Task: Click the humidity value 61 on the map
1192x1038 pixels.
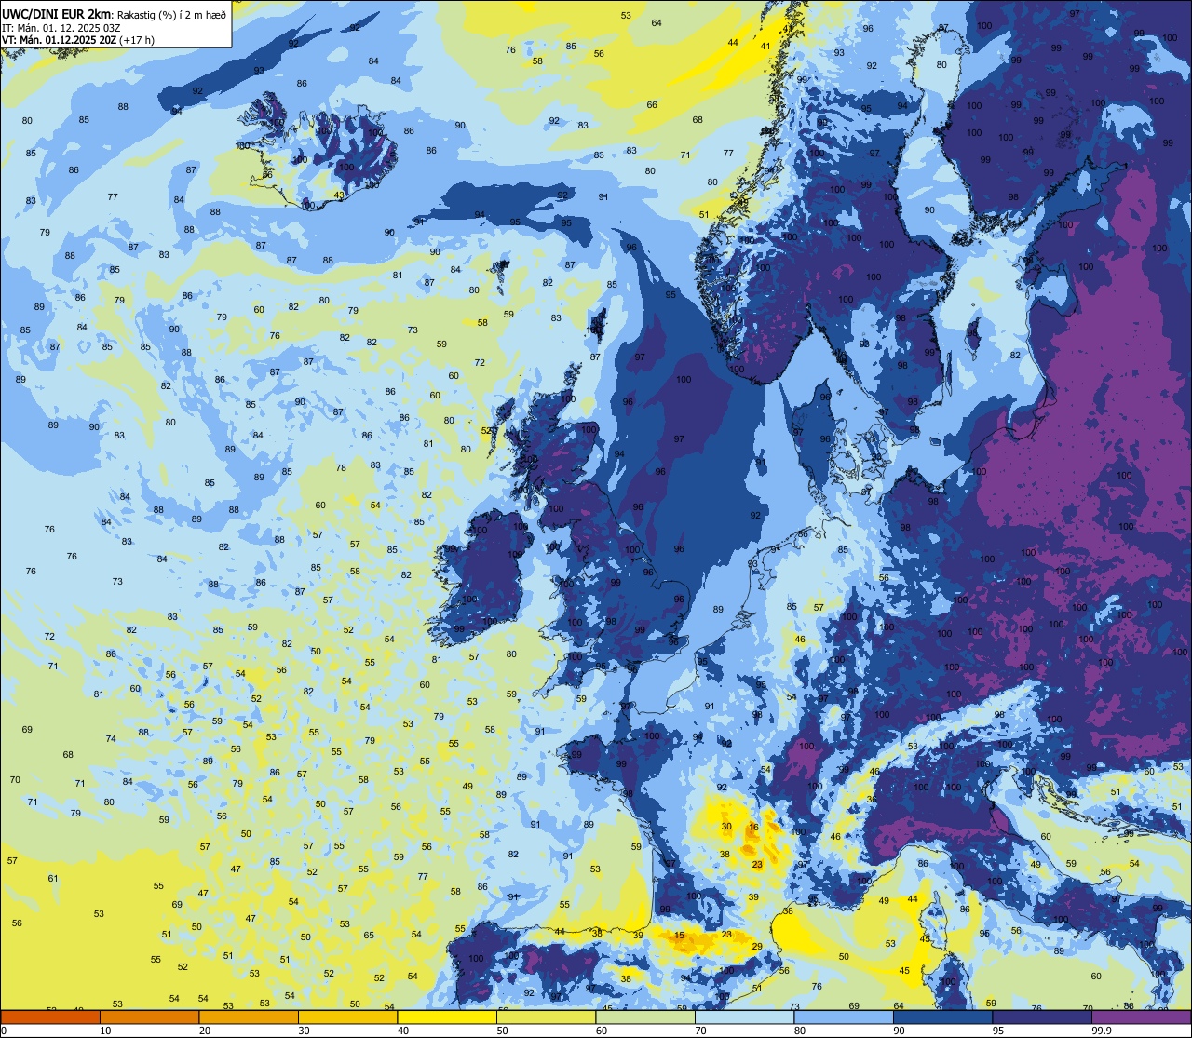Action: coord(53,879)
